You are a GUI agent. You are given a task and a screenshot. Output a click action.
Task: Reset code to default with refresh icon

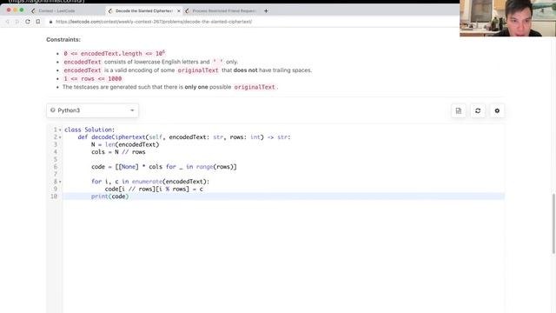[x=478, y=110]
